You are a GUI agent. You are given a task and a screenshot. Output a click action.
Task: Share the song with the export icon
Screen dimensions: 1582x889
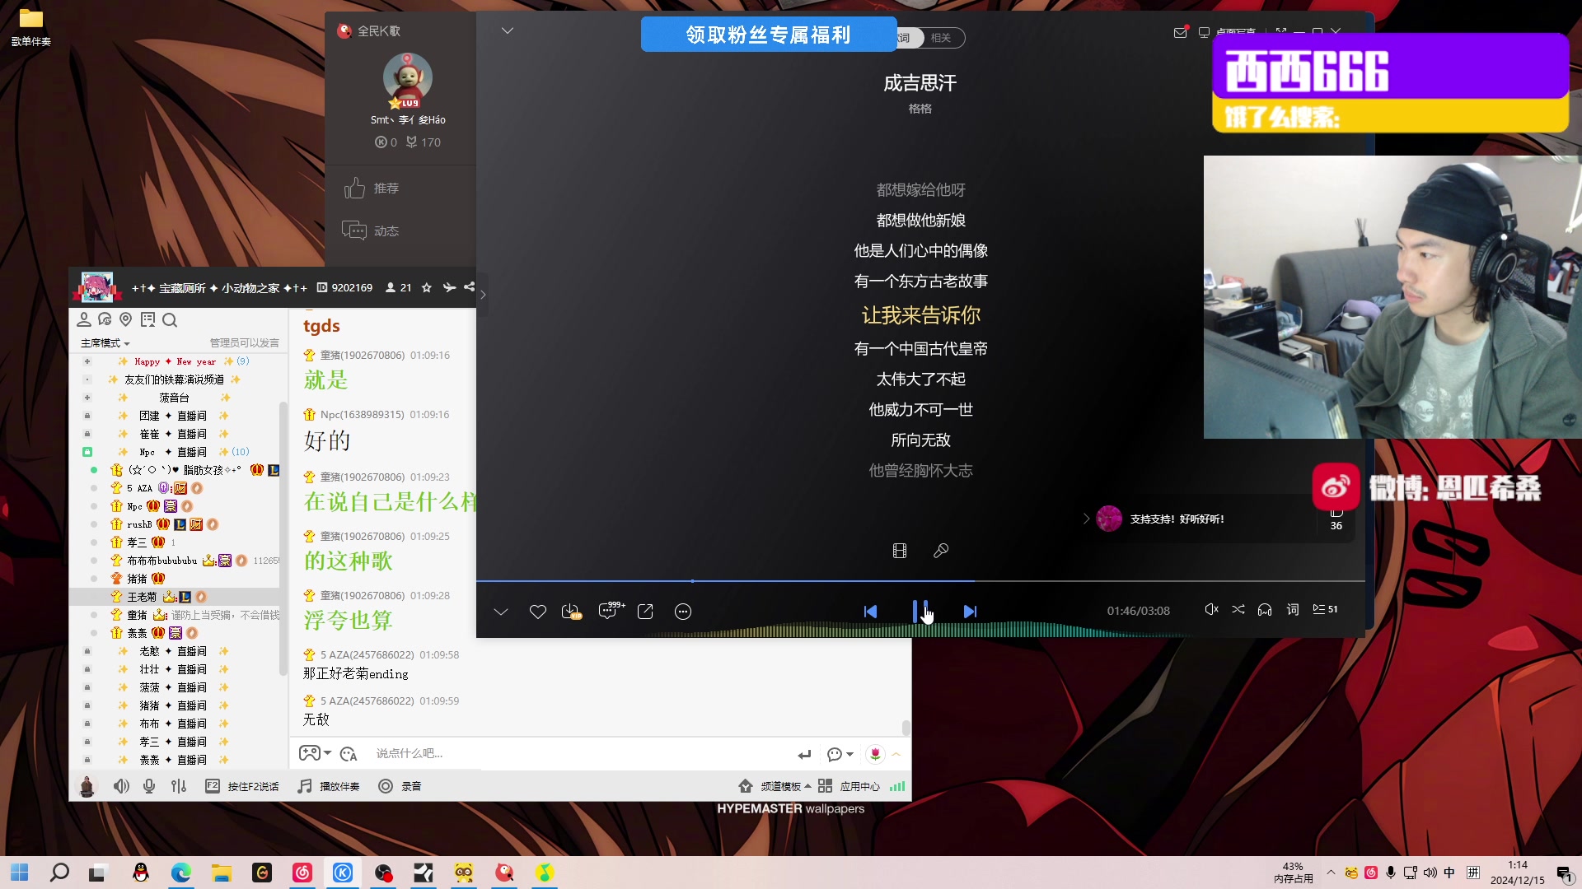(645, 612)
